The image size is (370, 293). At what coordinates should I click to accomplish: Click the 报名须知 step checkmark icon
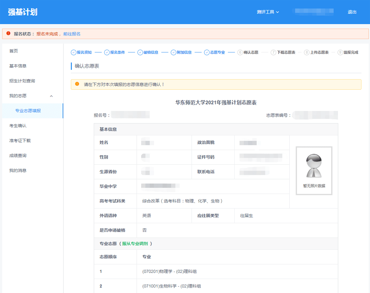(x=73, y=52)
